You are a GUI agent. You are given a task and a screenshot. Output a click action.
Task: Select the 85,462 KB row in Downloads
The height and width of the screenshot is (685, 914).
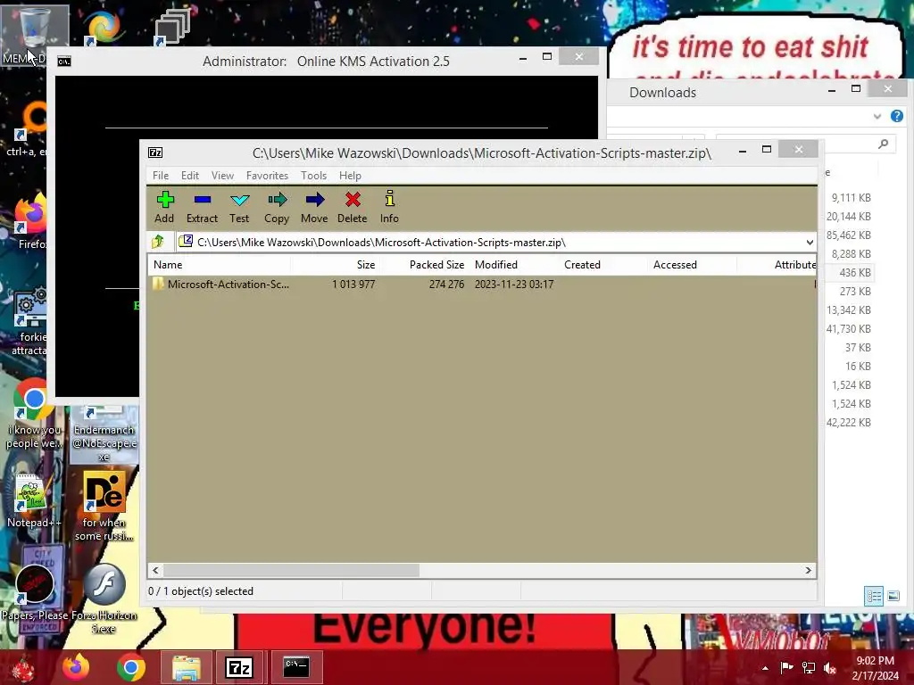[849, 235]
